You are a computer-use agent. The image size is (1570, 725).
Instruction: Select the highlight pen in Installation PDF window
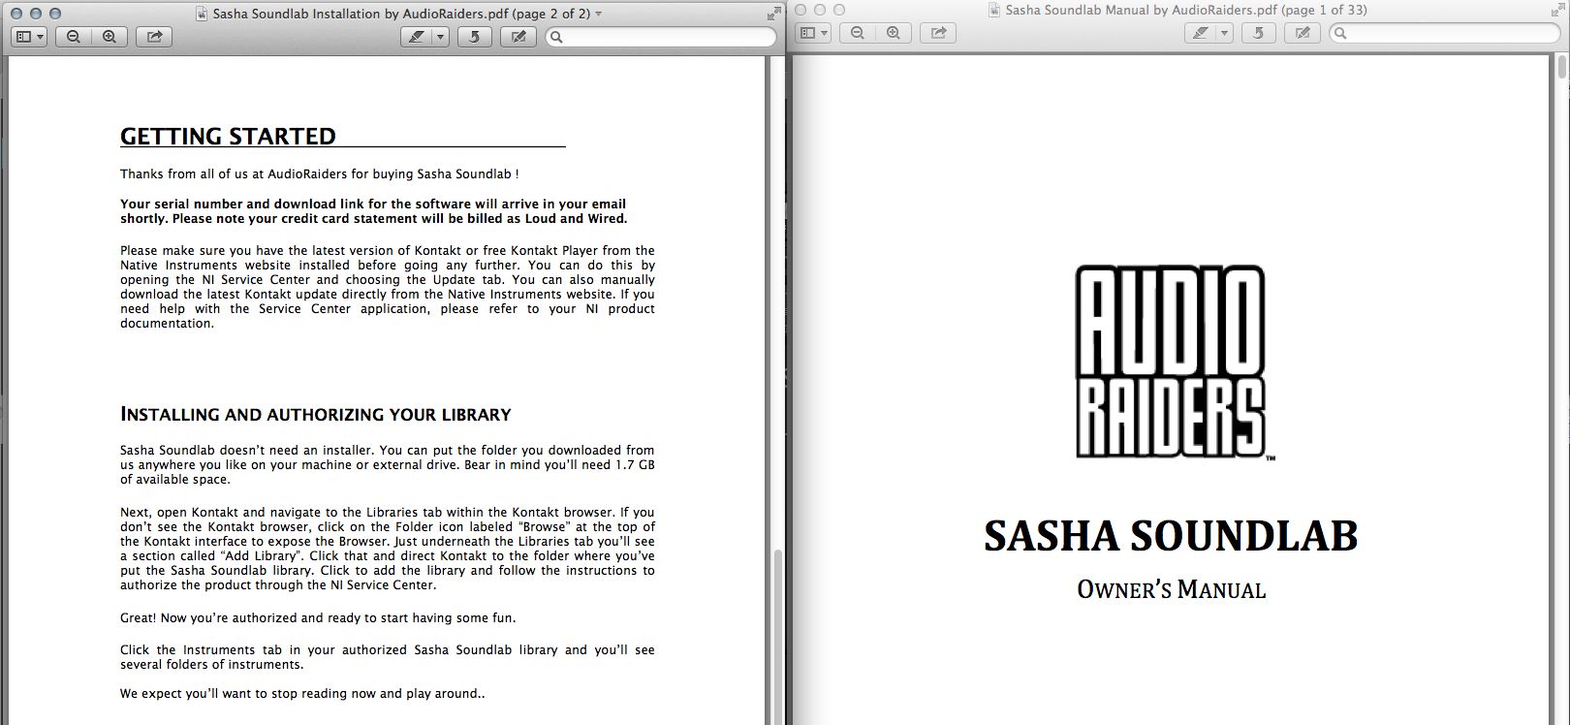(417, 37)
